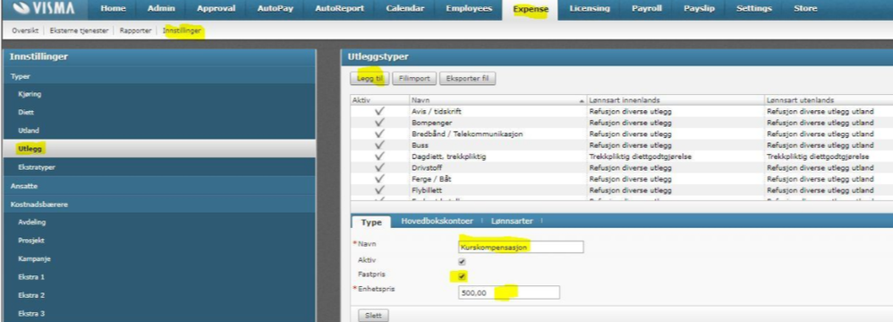The height and width of the screenshot is (322, 893).
Task: Click the Legg til button
Action: click(x=370, y=79)
